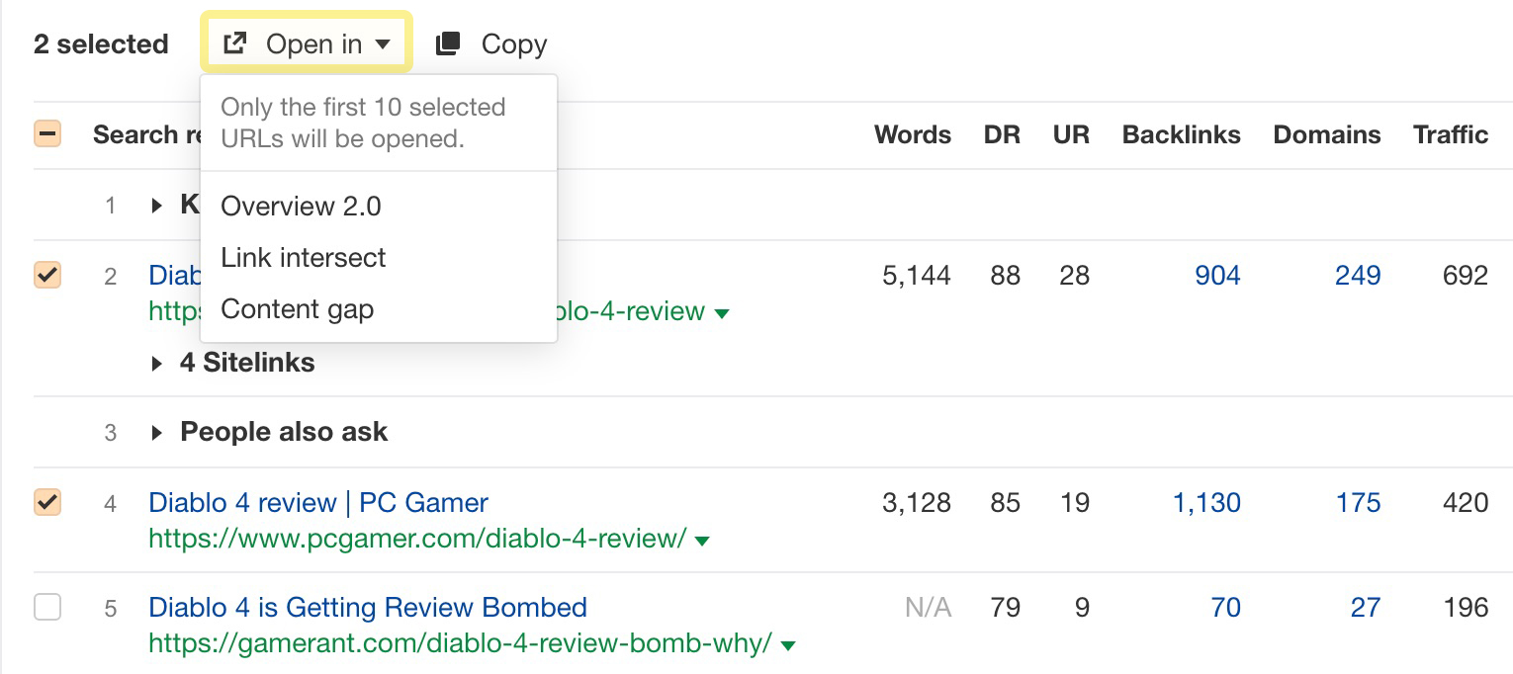Check the Gamerant review row checkbox
Screen dimensions: 1513x674
tap(46, 607)
